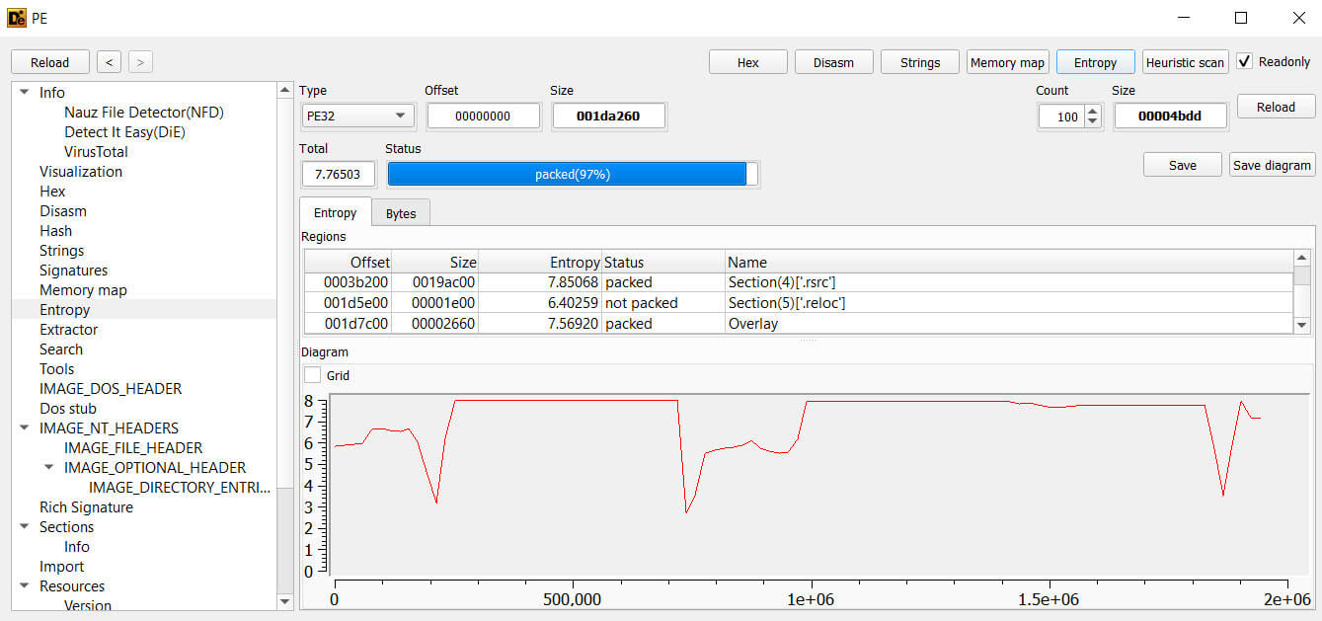
Task: Toggle the Readonly checkbox
Action: [x=1244, y=61]
